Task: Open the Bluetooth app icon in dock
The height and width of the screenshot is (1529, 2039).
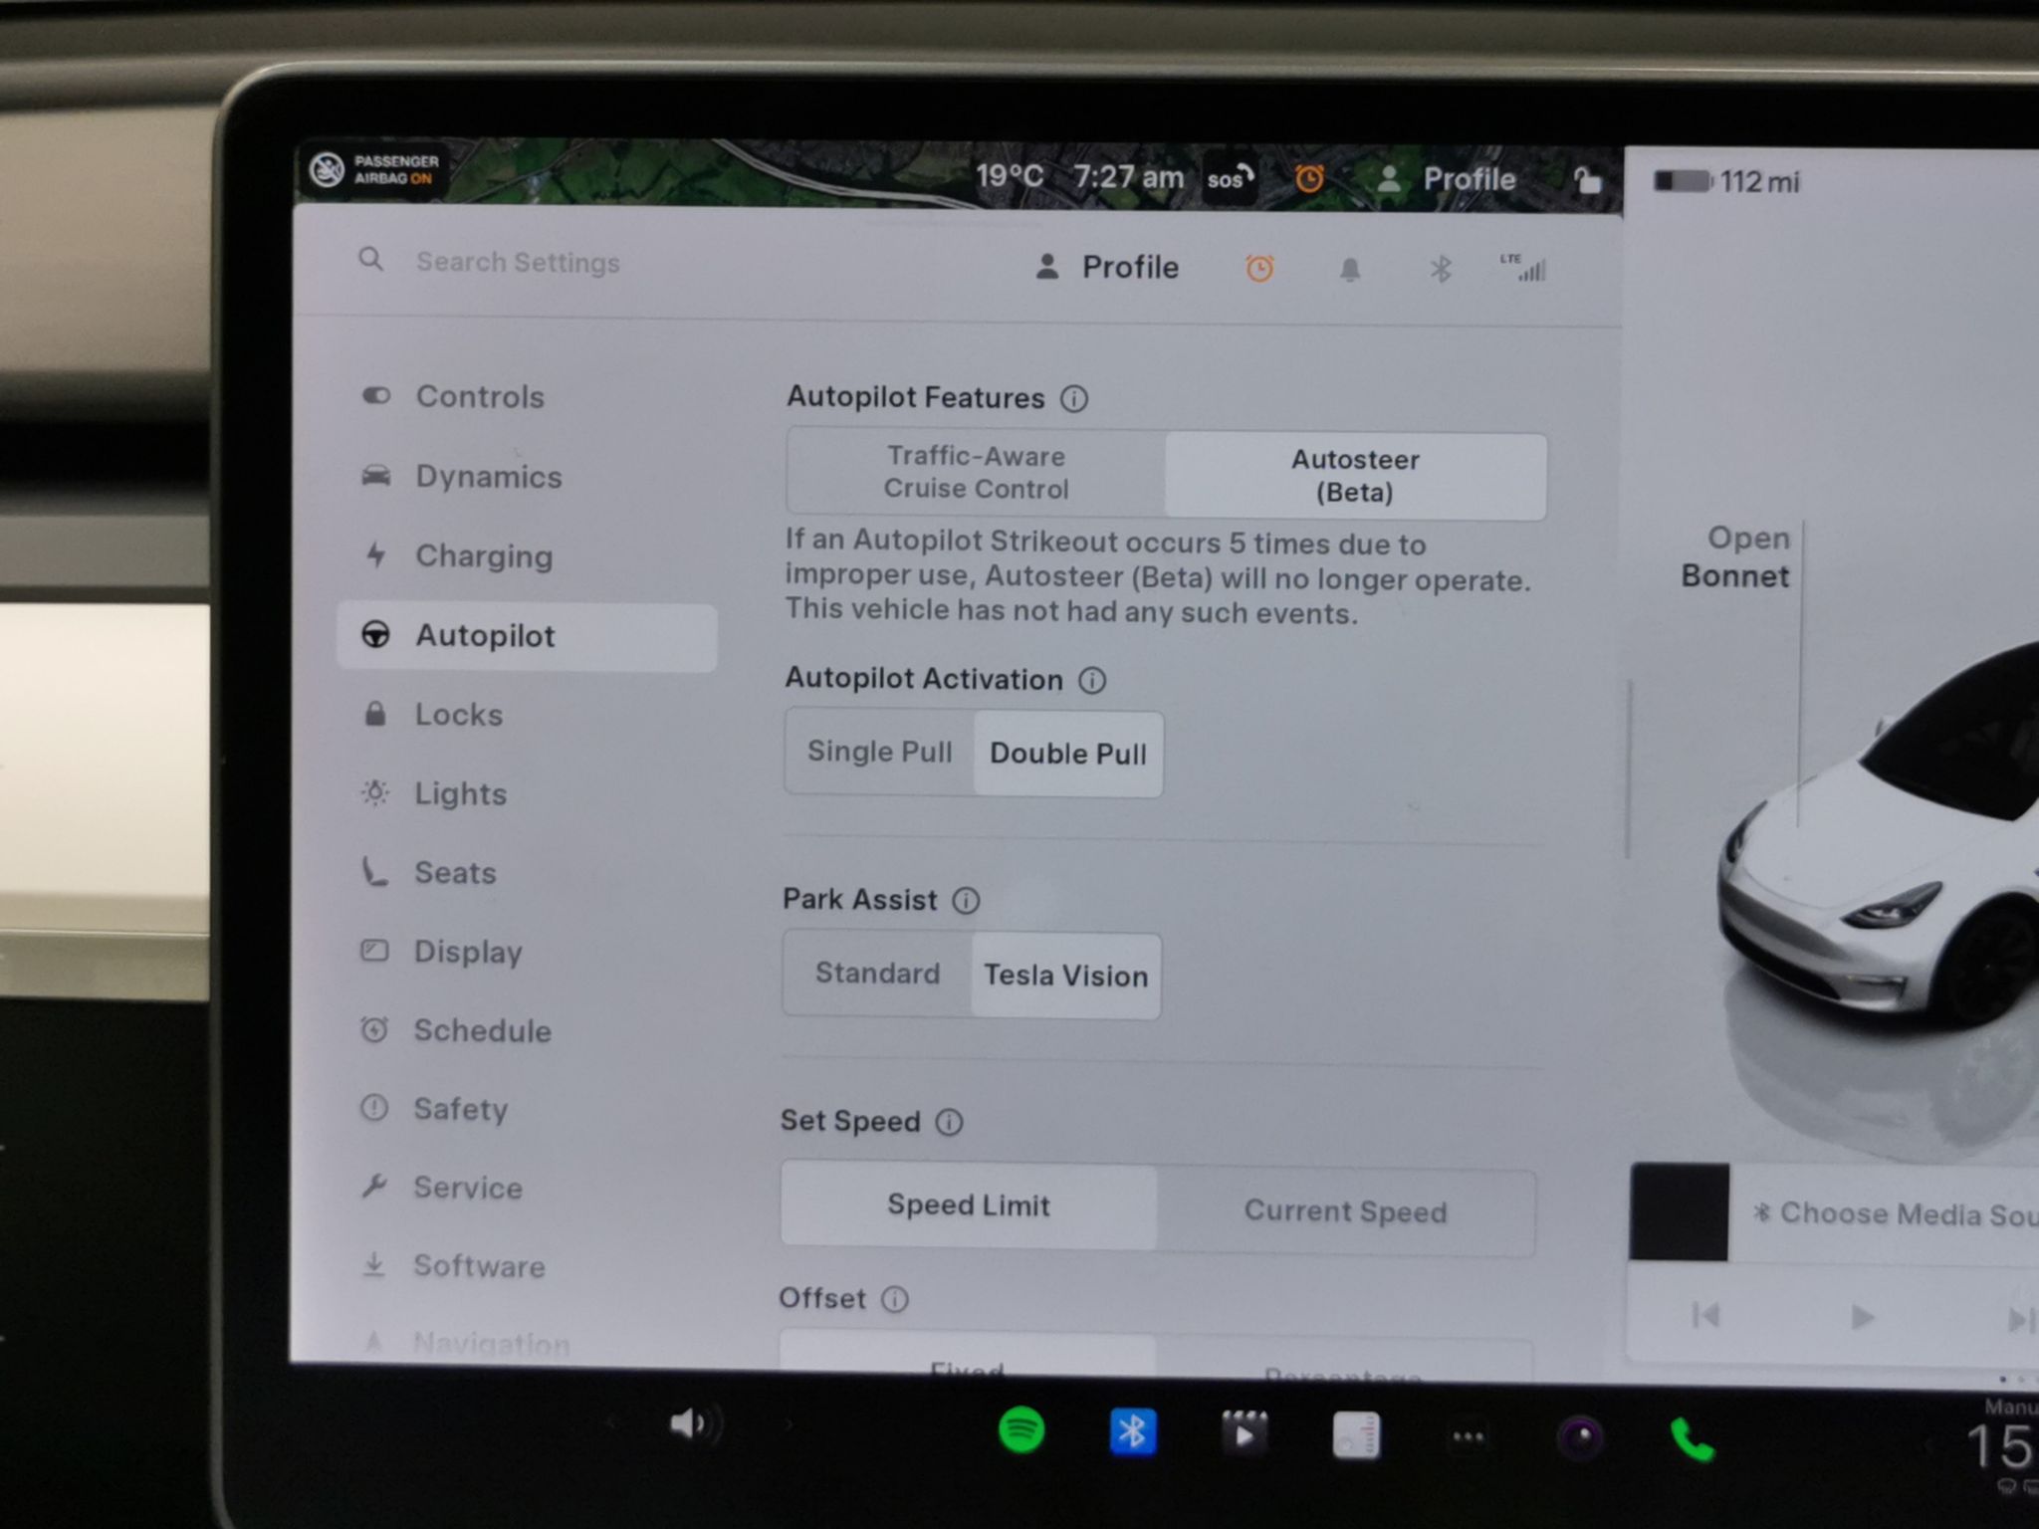Action: coord(1133,1432)
